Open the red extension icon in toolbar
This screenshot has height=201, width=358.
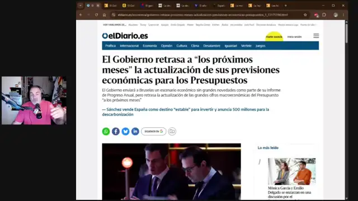[x=316, y=15]
